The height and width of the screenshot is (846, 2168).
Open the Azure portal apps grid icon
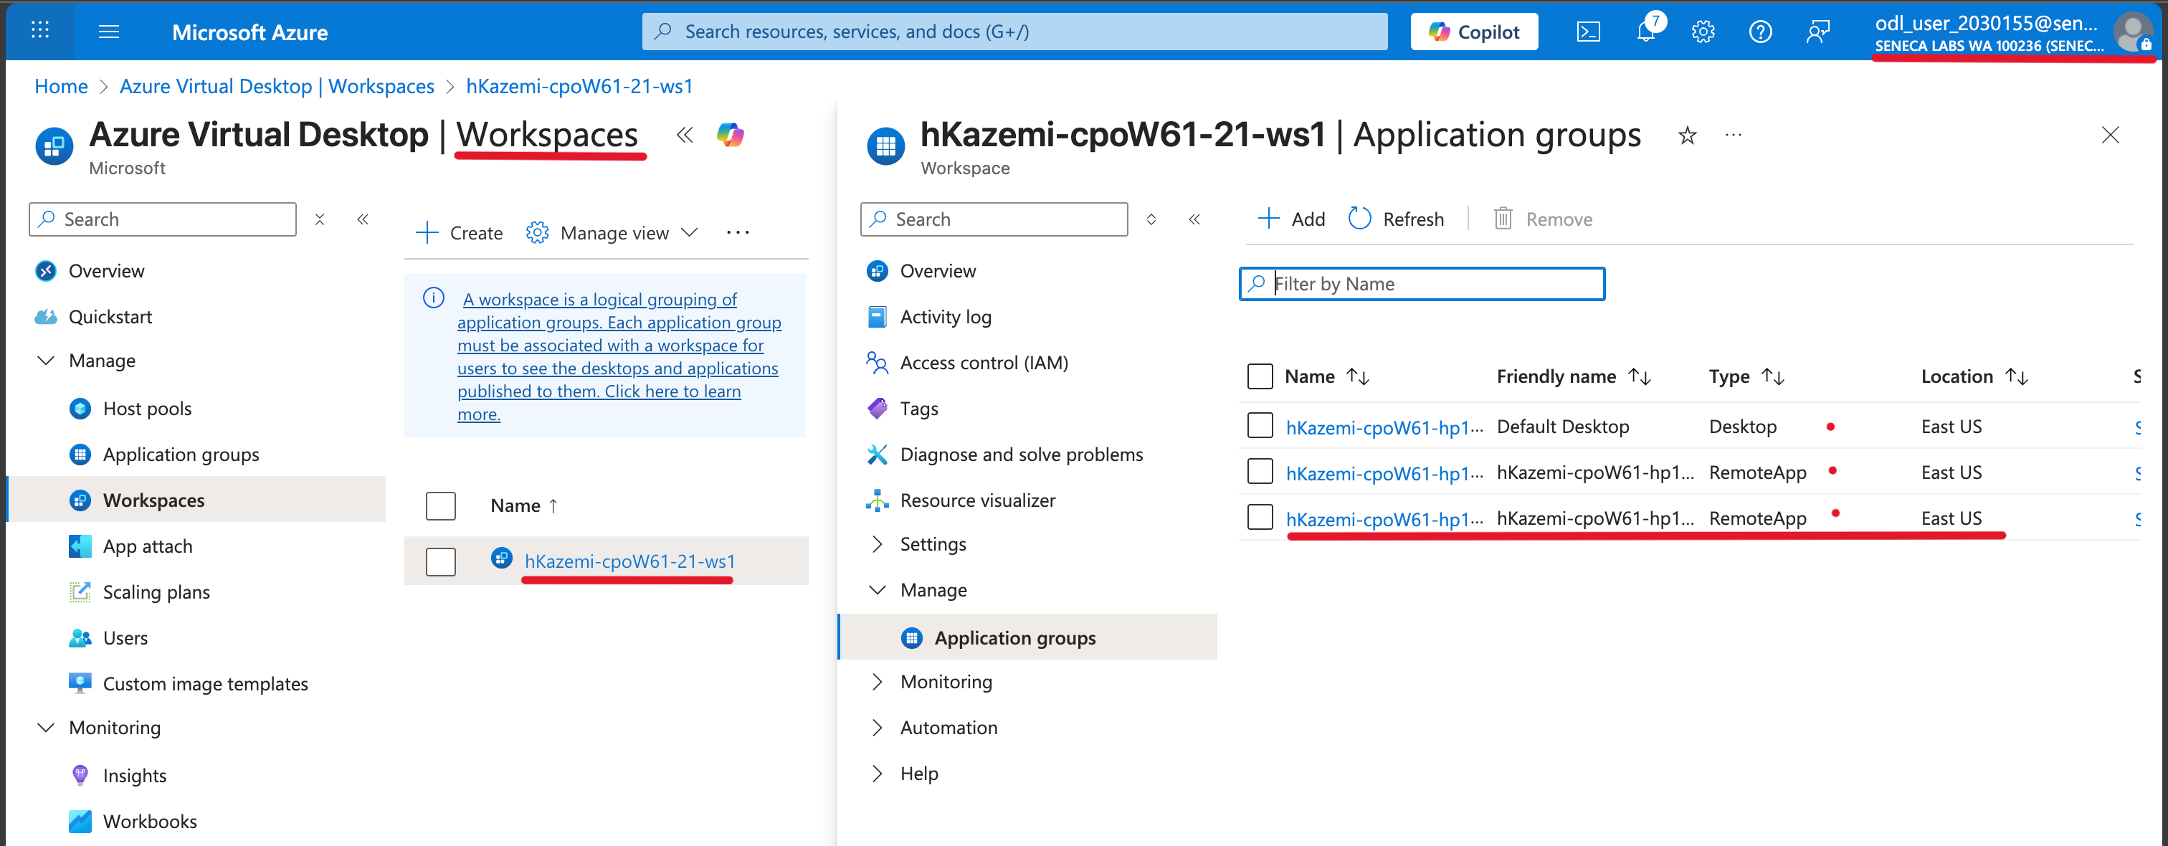39,31
